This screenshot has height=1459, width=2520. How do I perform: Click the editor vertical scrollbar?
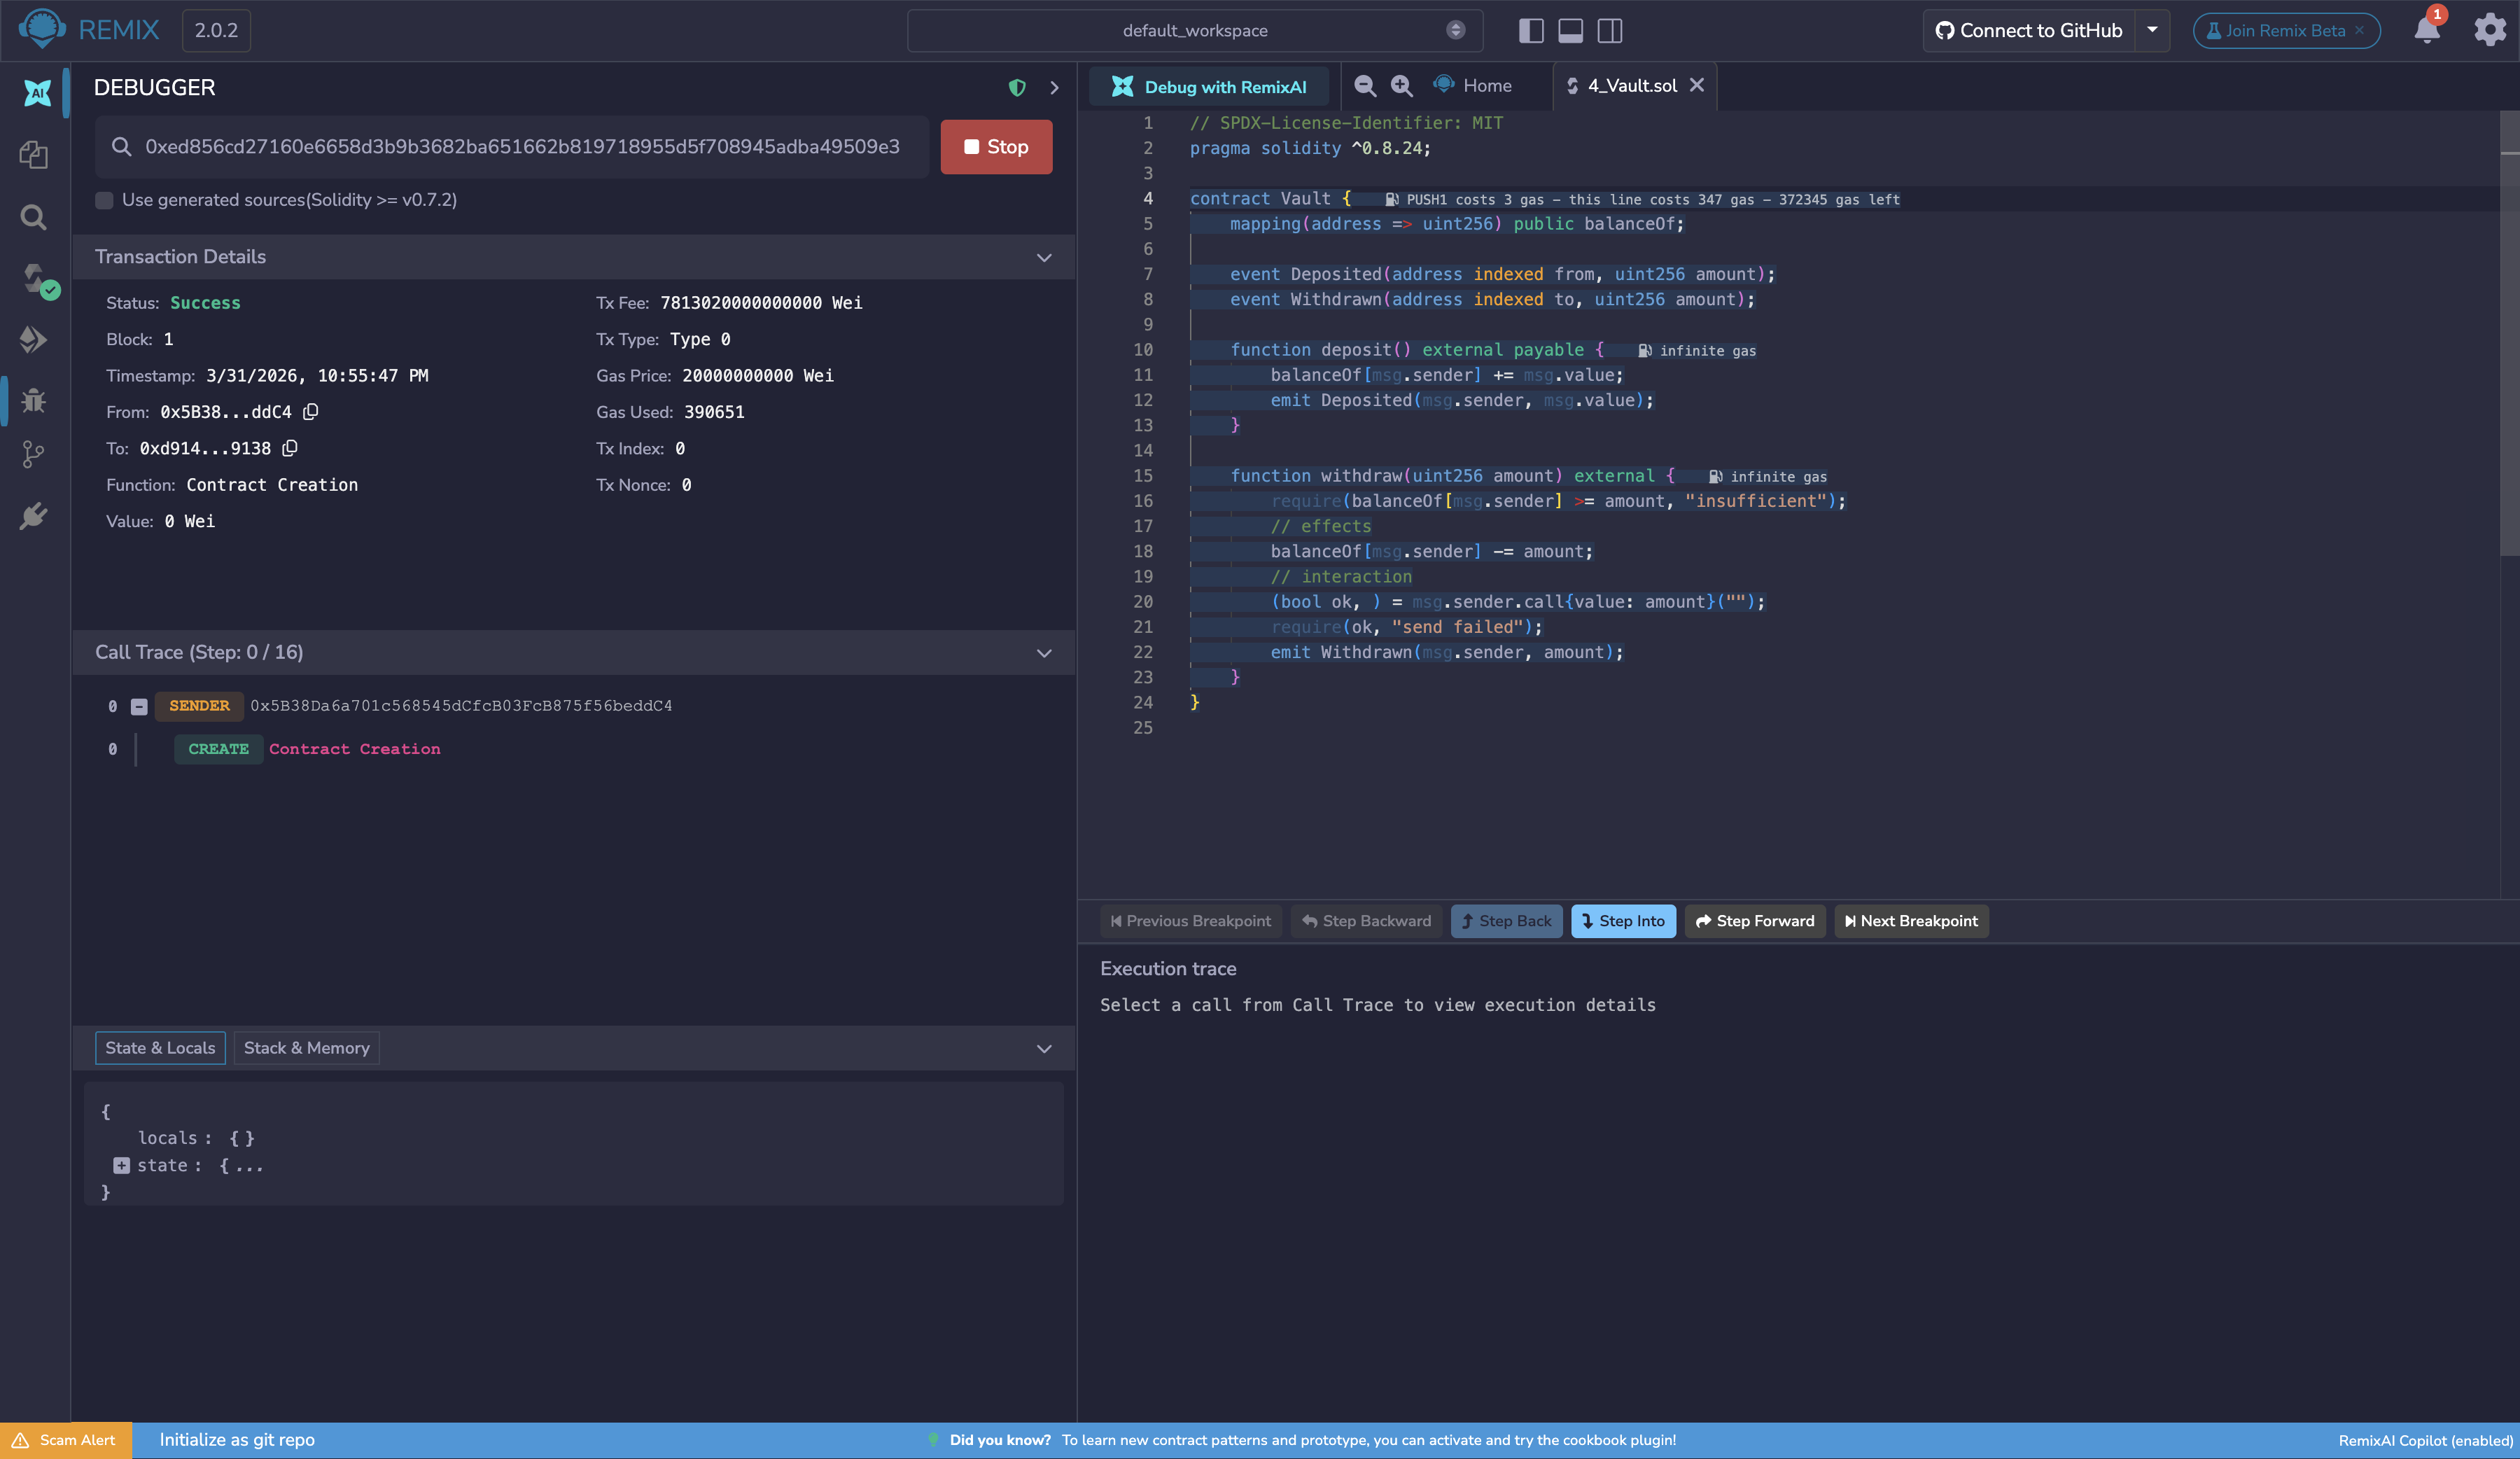[x=2509, y=332]
